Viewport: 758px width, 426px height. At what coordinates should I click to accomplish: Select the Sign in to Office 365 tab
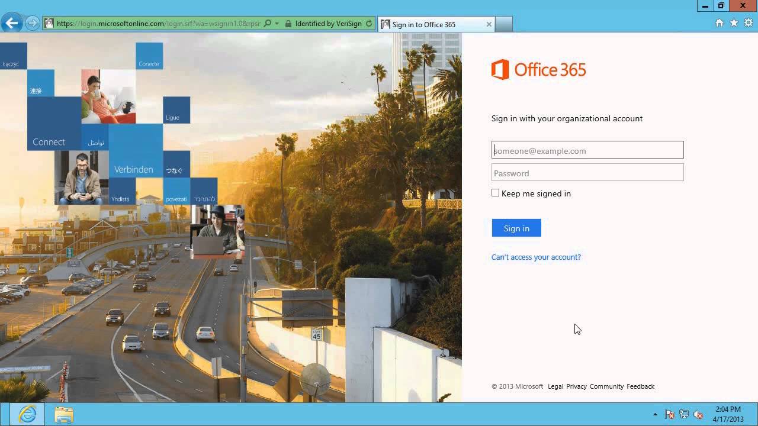point(436,24)
